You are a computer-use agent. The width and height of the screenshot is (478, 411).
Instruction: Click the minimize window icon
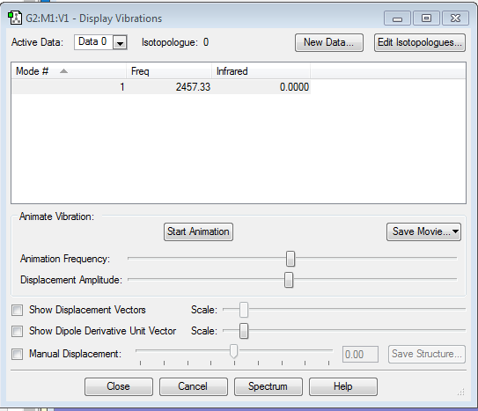coord(397,18)
